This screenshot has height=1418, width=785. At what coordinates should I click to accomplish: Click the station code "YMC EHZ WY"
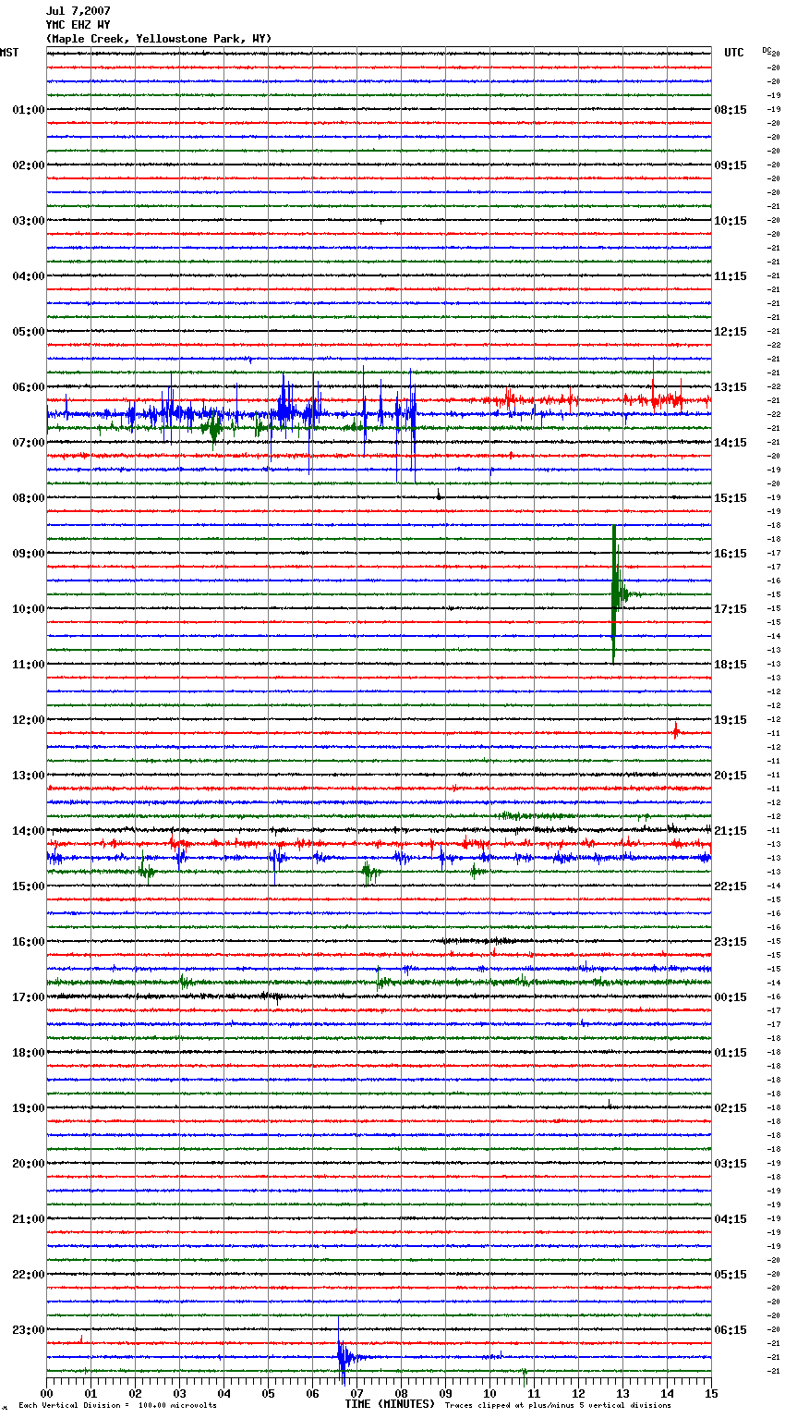click(x=78, y=25)
